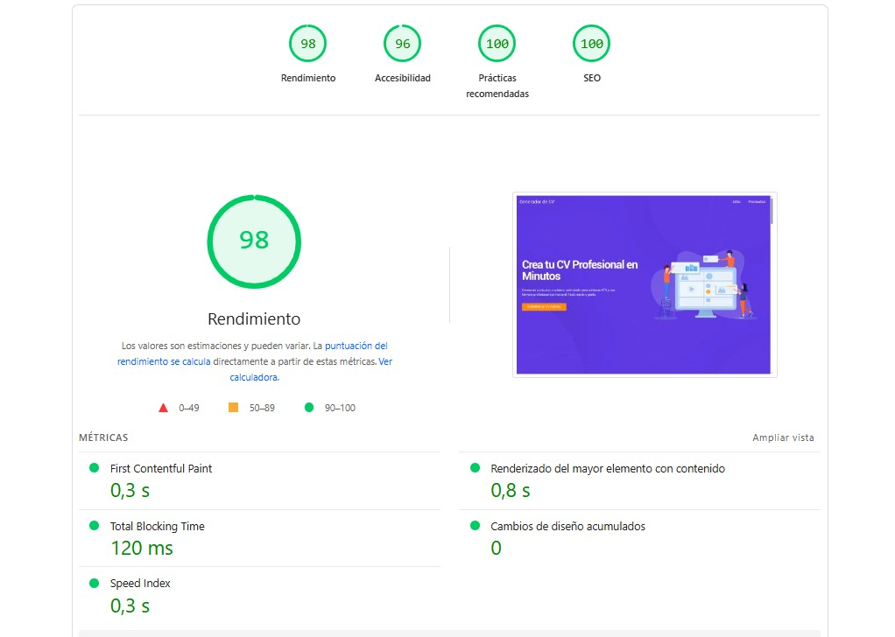This screenshot has width=895, height=637.
Task: Click the '0–49' legend range text
Action: [x=189, y=408]
